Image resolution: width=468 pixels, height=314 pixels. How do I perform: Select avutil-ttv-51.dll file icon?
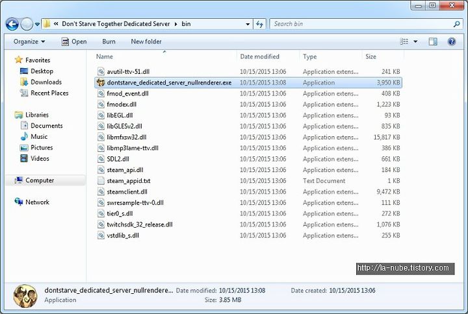point(101,71)
